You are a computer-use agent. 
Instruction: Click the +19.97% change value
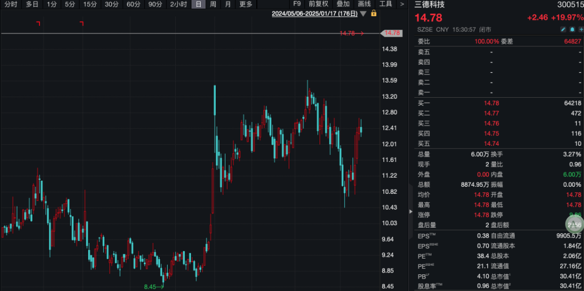[x=568, y=17]
